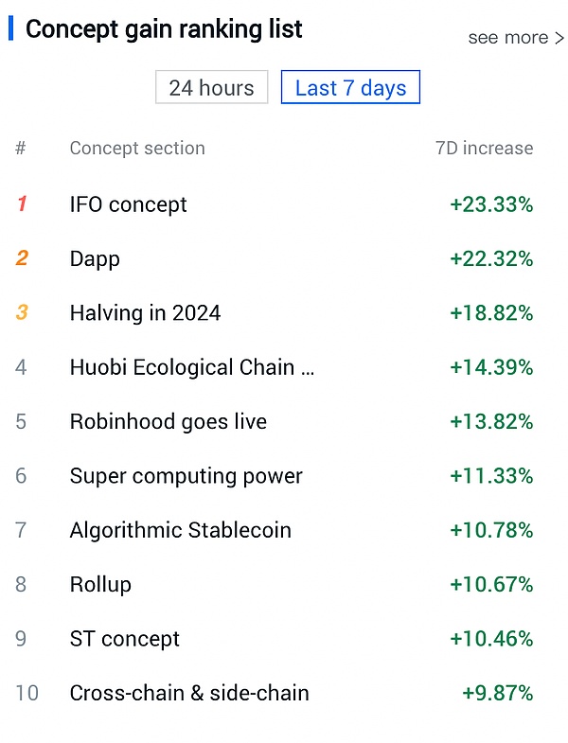Select the Dapp concept entry
The image size is (568, 743).
[x=95, y=258]
